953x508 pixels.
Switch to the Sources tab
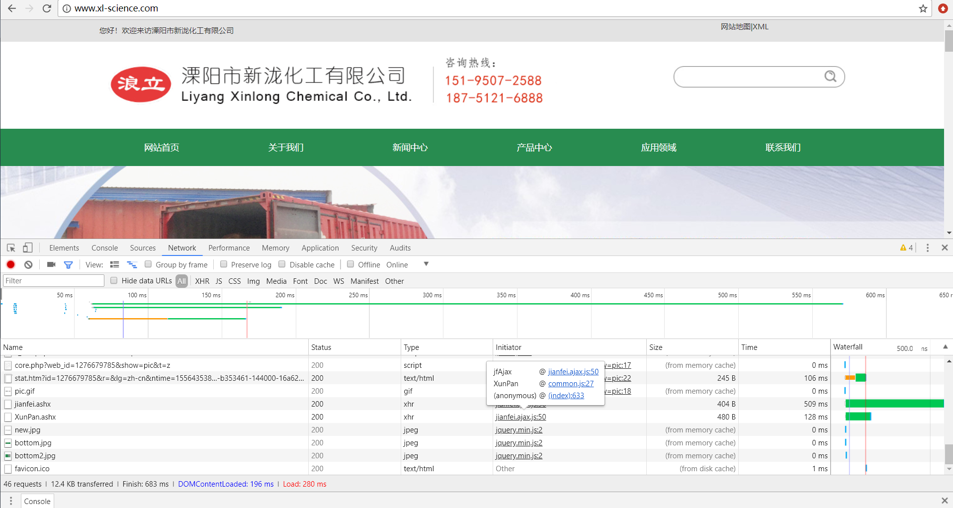pos(143,248)
